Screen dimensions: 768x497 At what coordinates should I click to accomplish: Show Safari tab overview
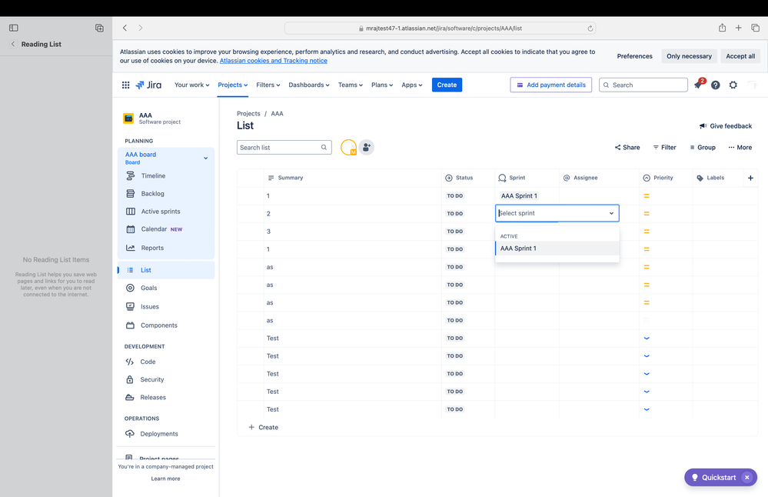(755, 28)
